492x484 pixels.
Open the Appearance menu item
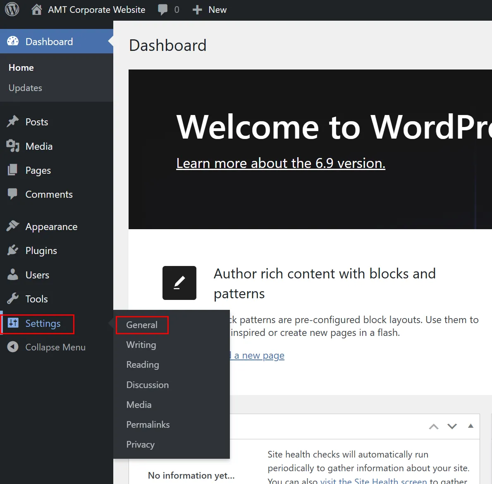tap(51, 227)
